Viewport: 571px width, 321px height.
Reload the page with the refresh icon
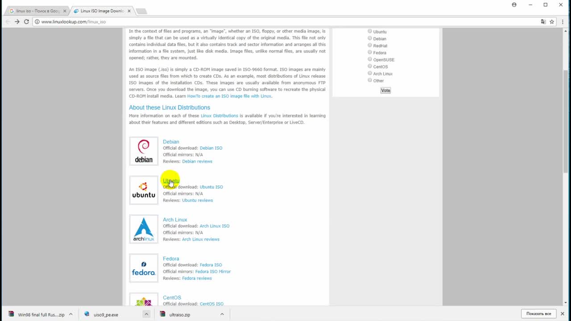[x=26, y=21]
